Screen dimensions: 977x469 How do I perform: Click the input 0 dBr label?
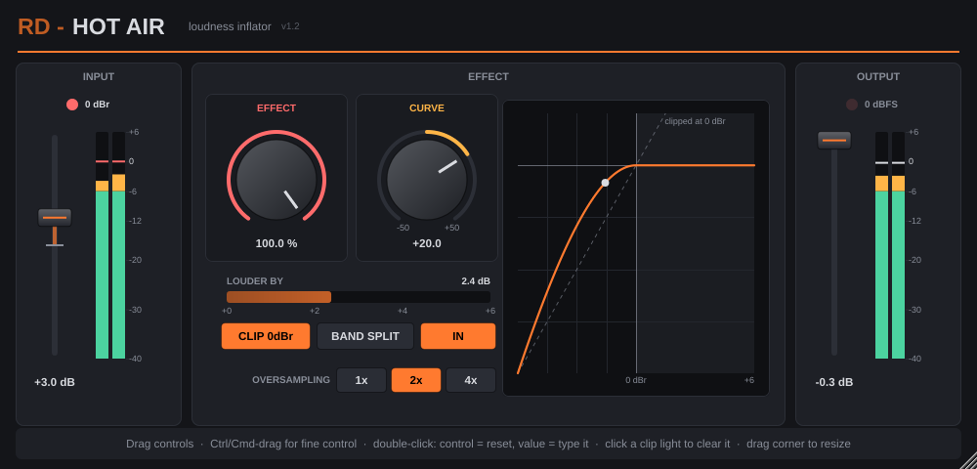[97, 105]
